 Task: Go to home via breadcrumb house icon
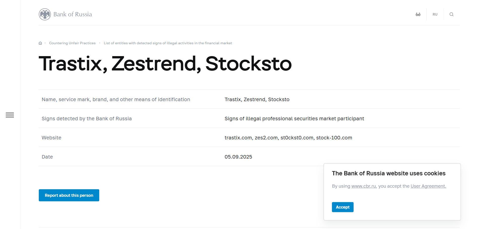(40, 43)
